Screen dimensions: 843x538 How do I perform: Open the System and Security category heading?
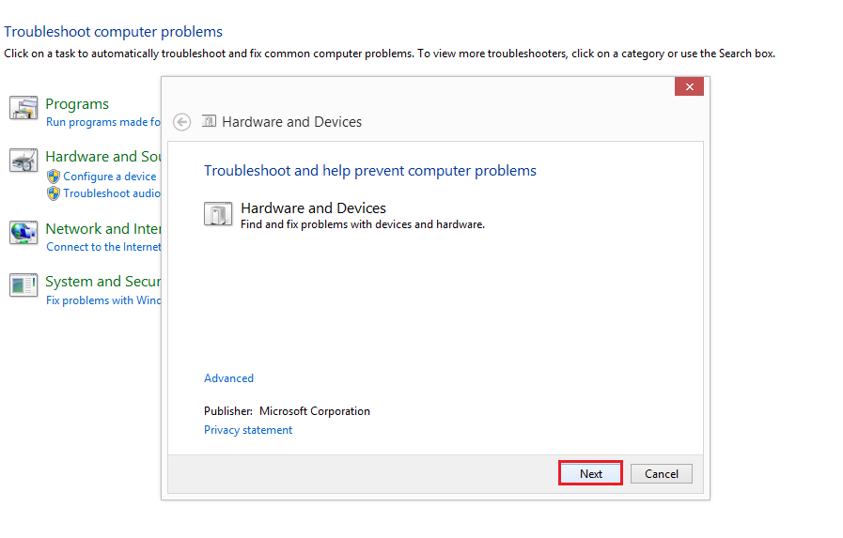coord(102,282)
